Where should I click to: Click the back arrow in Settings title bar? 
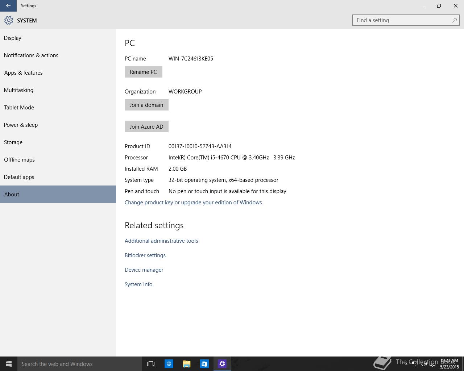[8, 6]
